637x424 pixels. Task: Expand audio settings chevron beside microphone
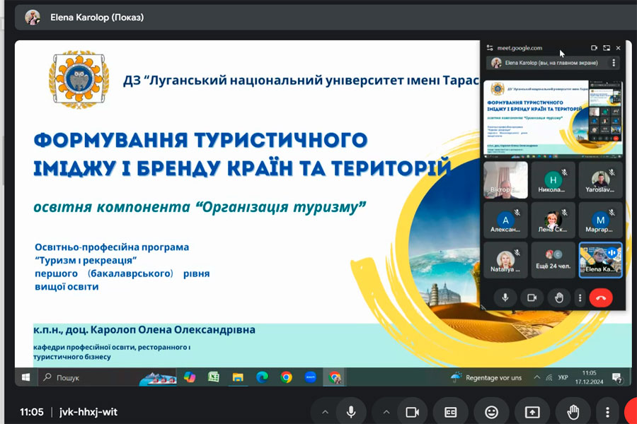(x=325, y=412)
